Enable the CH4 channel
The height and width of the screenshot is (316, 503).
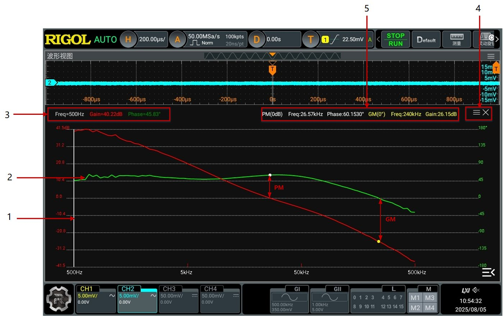coord(220,299)
